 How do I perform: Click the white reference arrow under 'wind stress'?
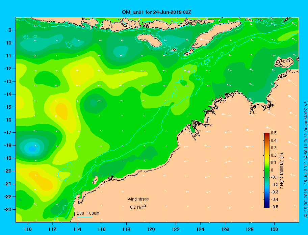click(x=139, y=203)
